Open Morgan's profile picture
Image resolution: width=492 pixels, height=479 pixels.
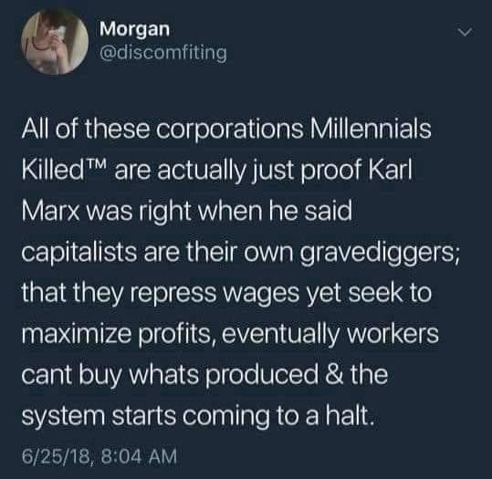click(55, 41)
